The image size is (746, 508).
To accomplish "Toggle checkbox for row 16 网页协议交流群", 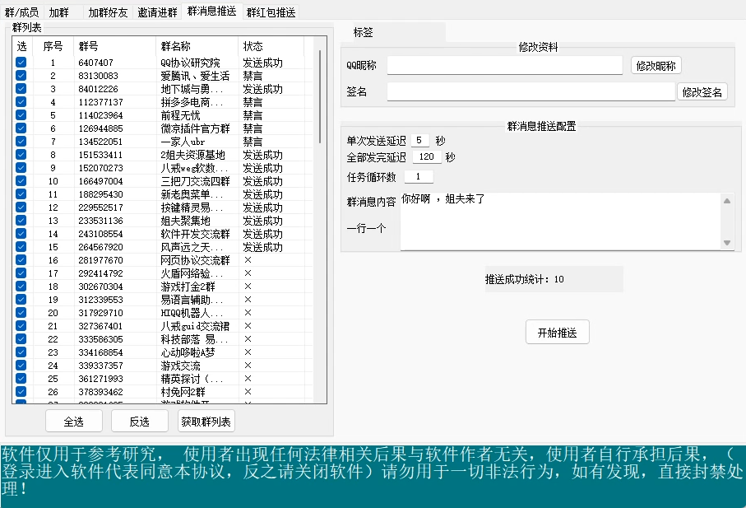I will (21, 260).
